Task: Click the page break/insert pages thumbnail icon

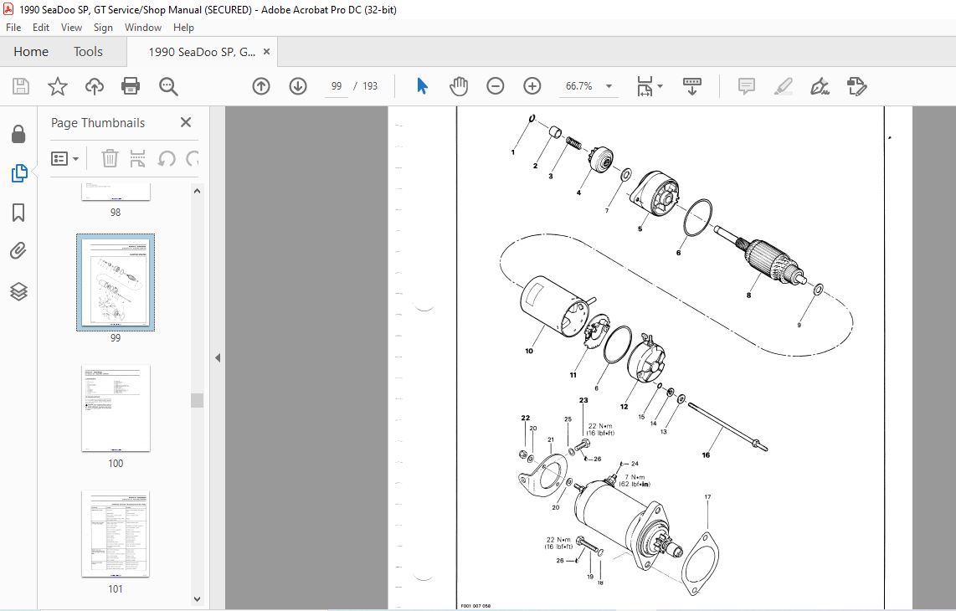Action: (x=138, y=158)
